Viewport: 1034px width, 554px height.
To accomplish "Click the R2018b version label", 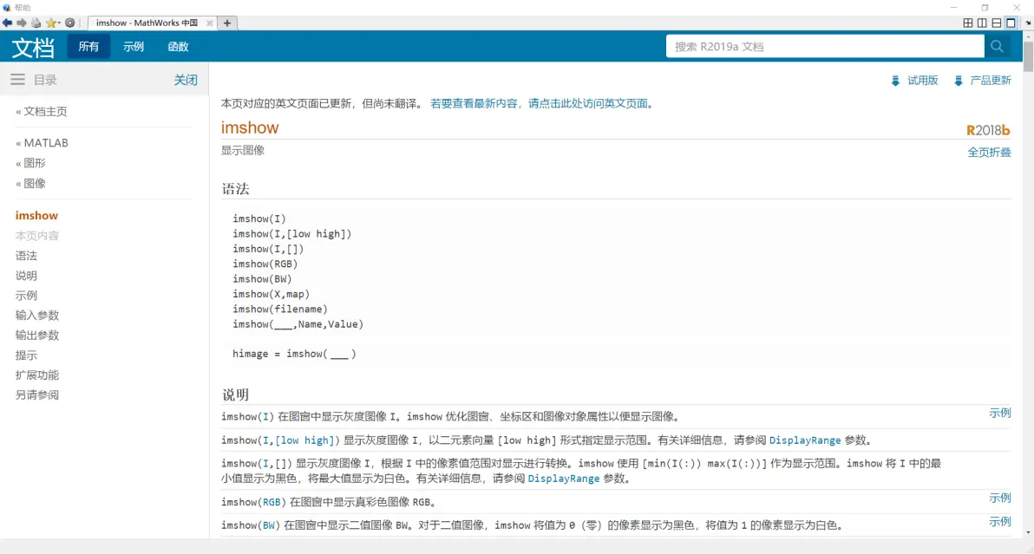I will point(989,130).
